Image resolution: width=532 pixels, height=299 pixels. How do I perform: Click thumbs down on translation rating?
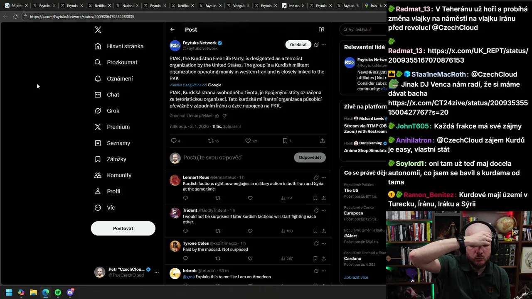224,116
